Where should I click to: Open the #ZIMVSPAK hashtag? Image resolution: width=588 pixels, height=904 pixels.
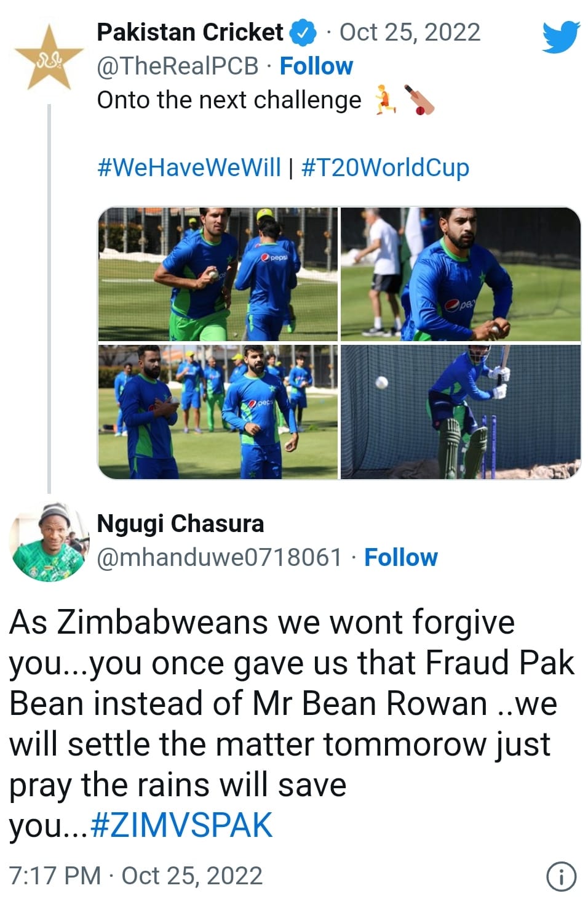pos(181,825)
